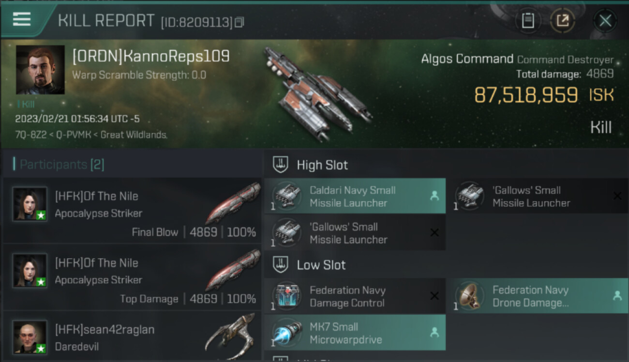
Task: Click the top-right 'Gallows' Small Missile Launcher row
Action: tap(538, 196)
